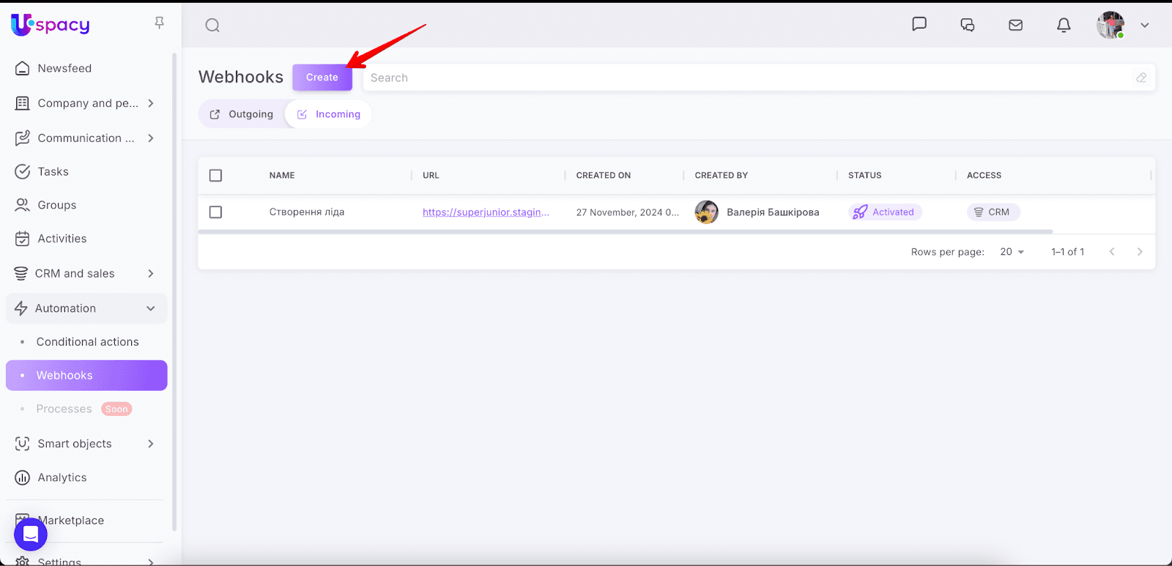This screenshot has width=1172, height=566.
Task: Check the Створення ліда row checkbox
Action: pyautogui.click(x=215, y=212)
